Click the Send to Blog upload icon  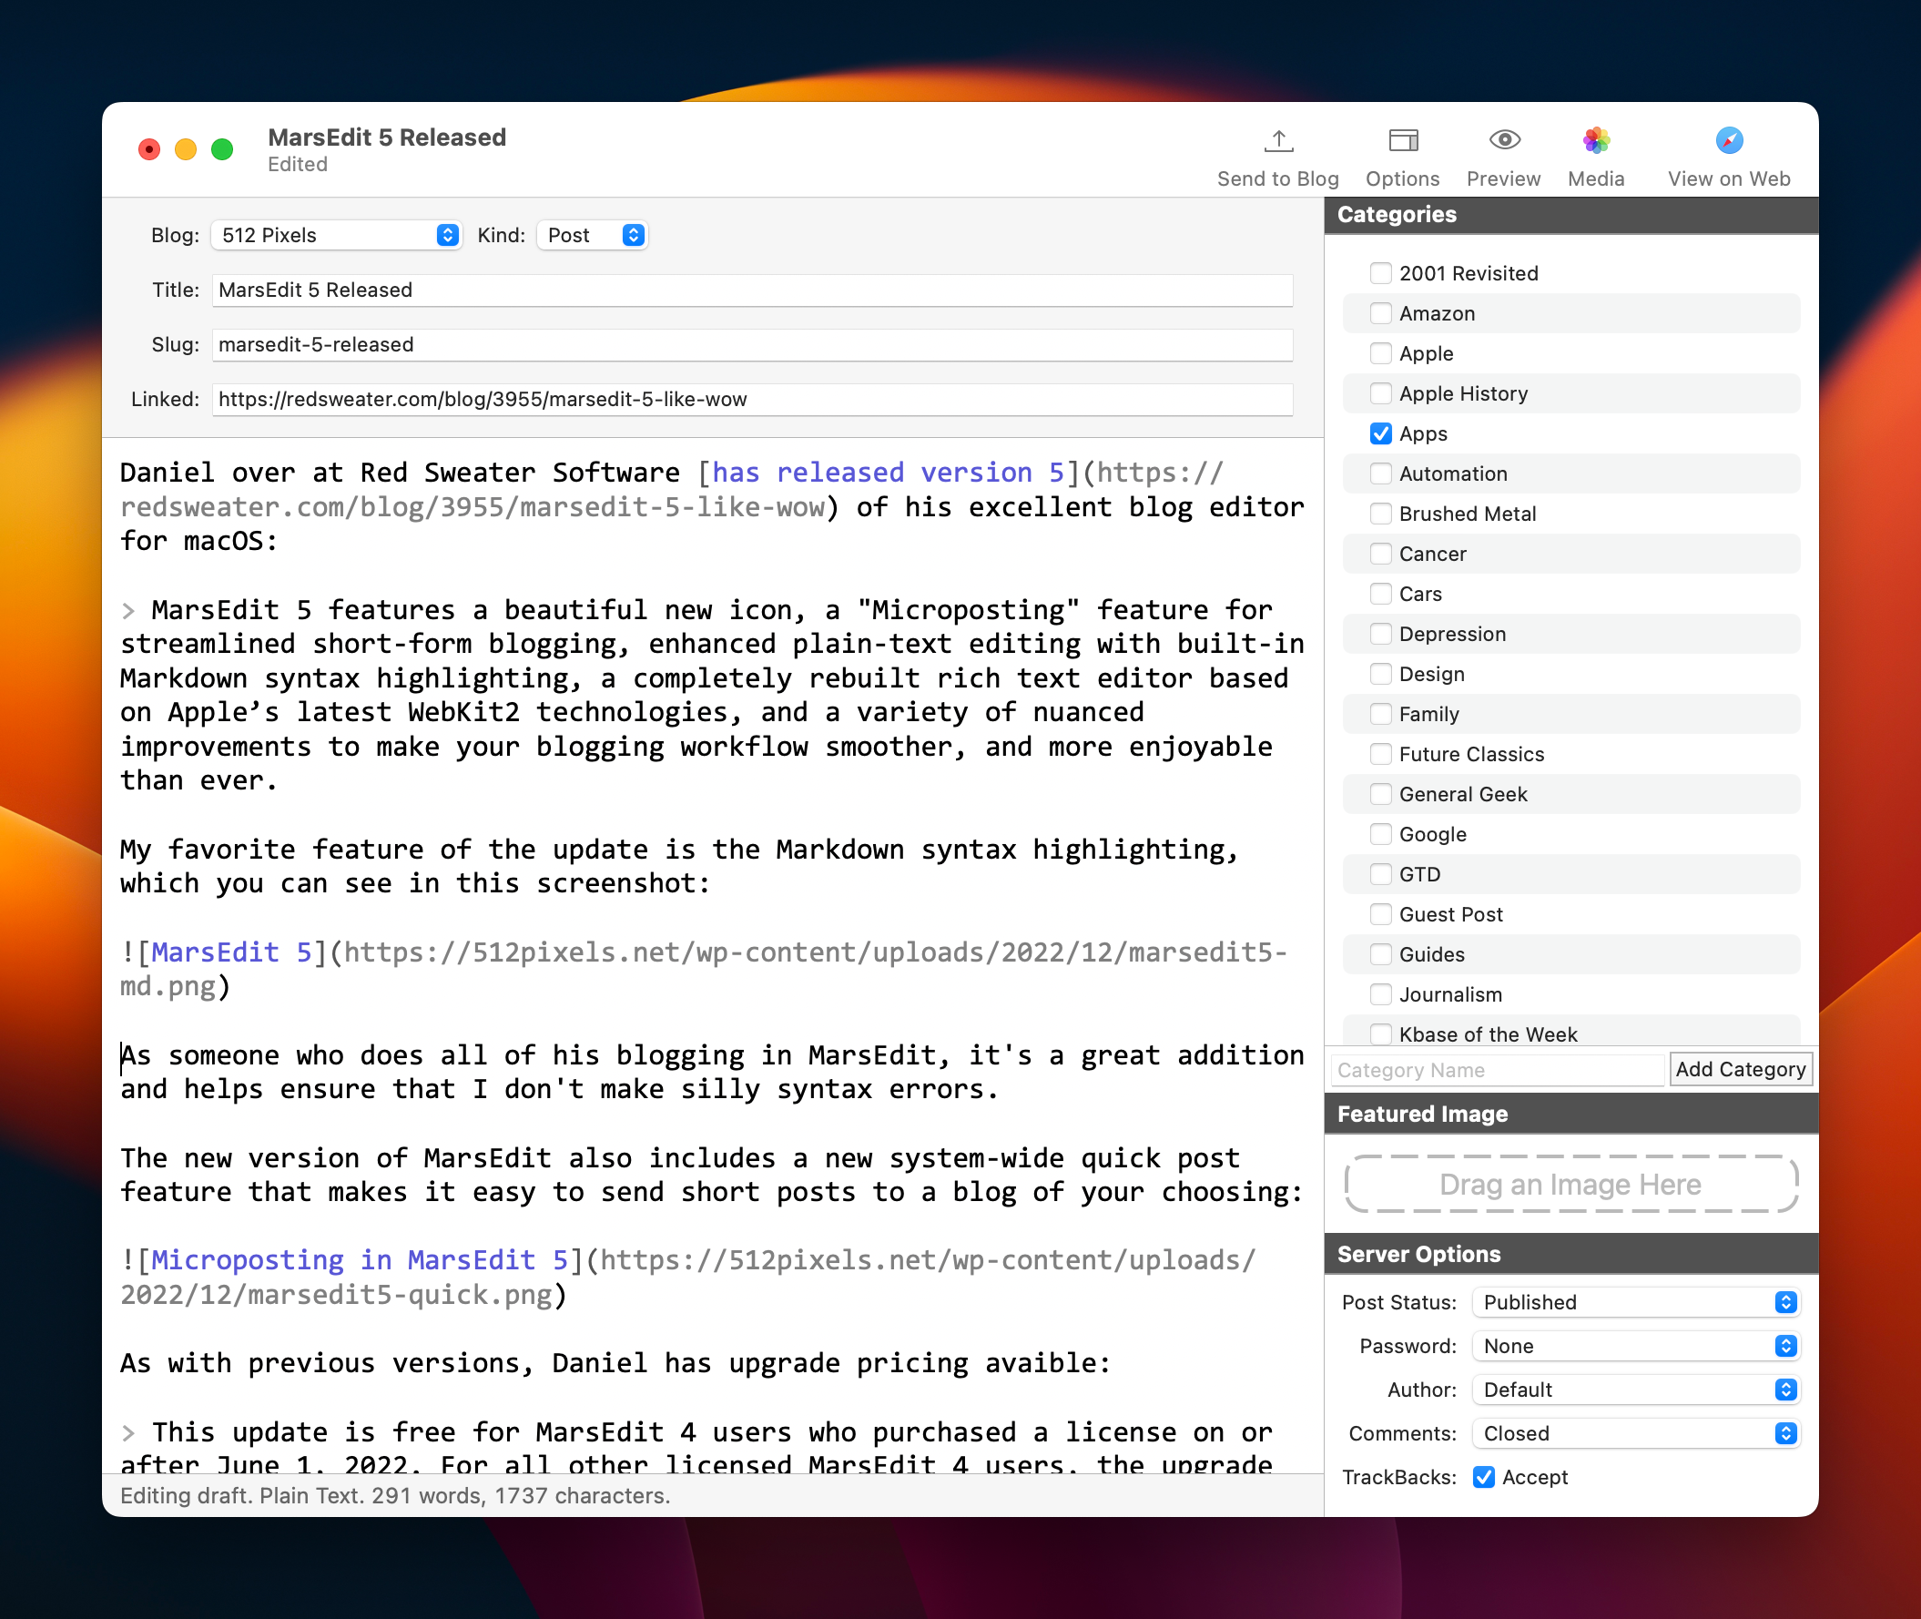(1277, 140)
